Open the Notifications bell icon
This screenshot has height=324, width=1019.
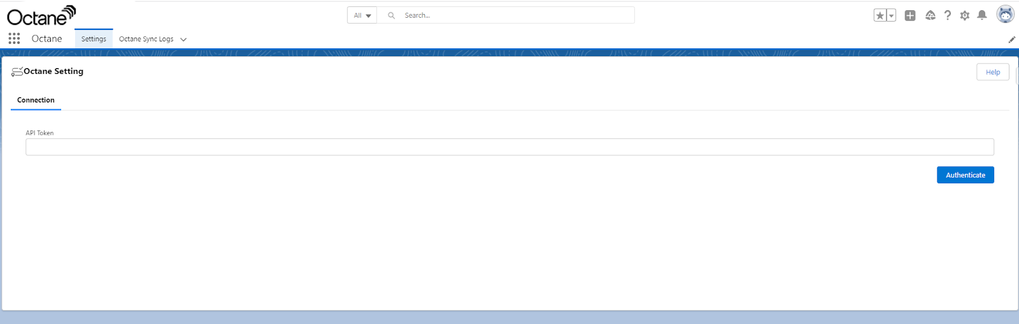982,15
